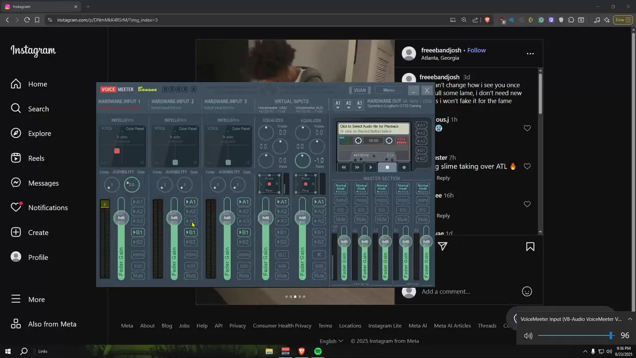This screenshot has height=358, width=636.
Task: Open the VBAN settings
Action: 360,90
